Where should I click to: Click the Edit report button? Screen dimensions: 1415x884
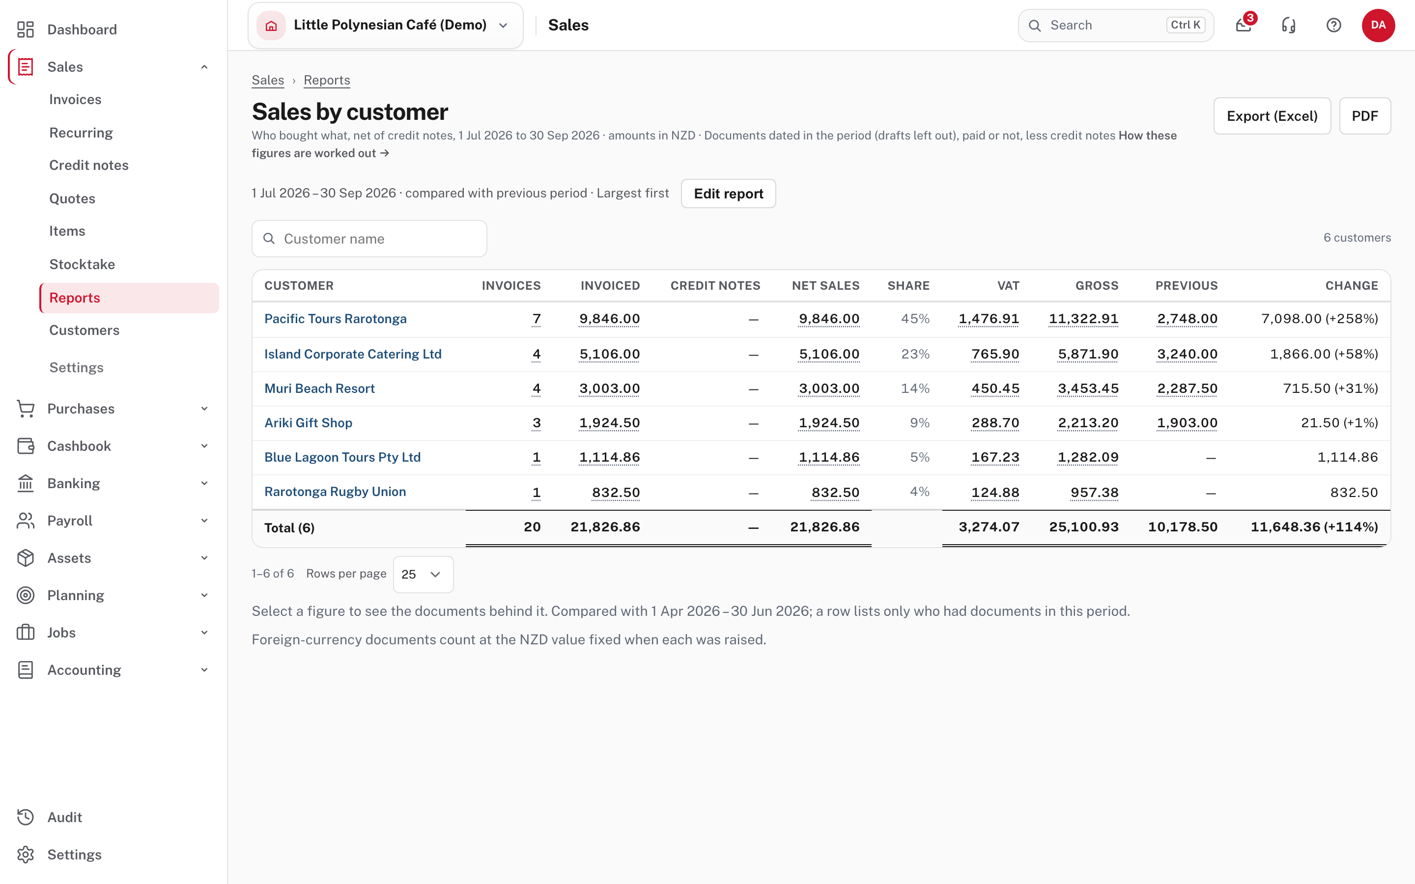(729, 193)
